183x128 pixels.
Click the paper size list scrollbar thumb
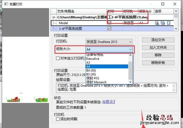coord(130,71)
